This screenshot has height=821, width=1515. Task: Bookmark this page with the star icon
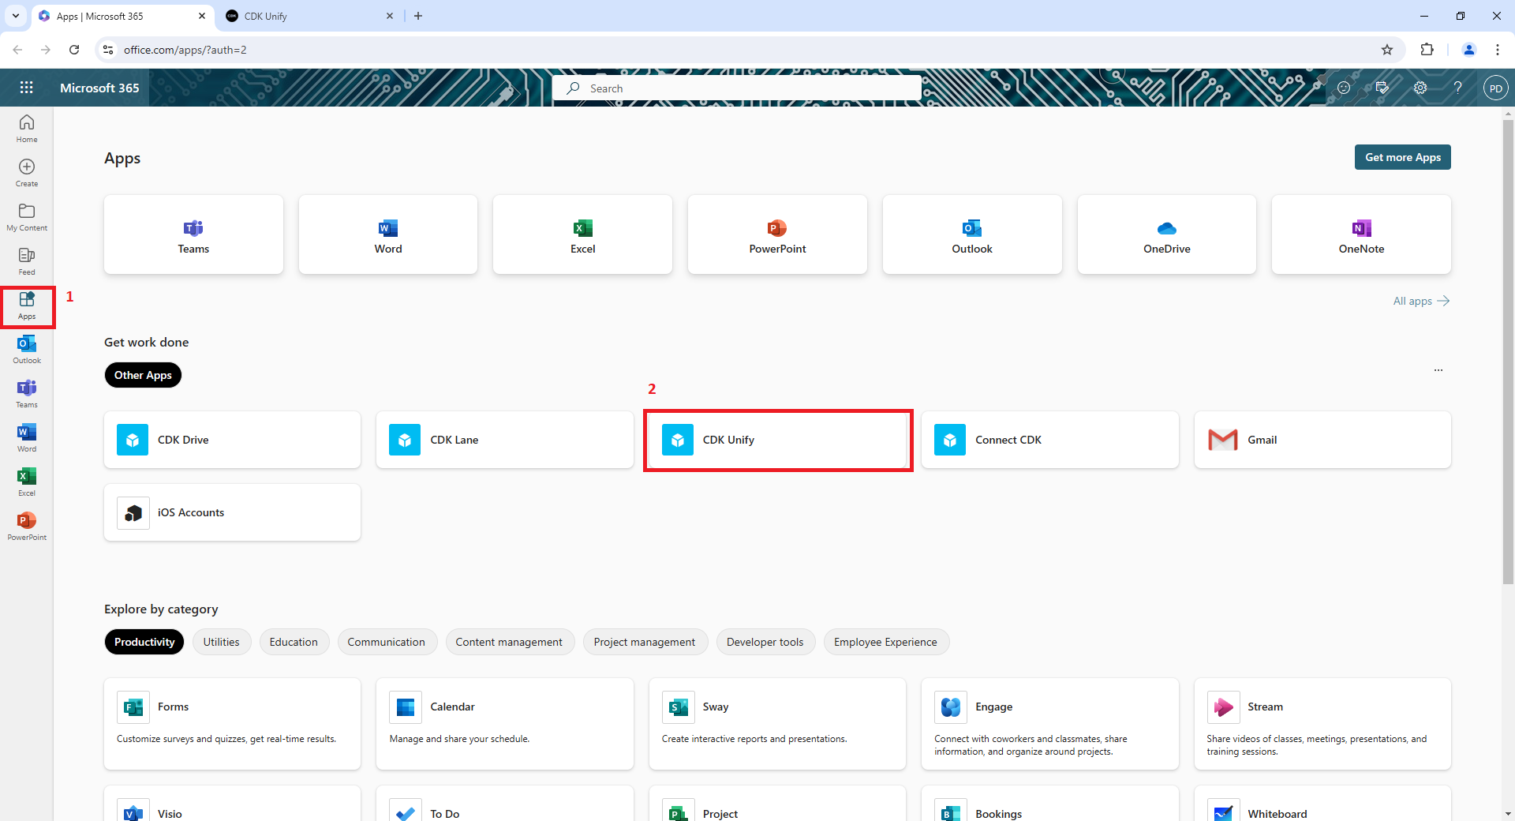[1387, 50]
